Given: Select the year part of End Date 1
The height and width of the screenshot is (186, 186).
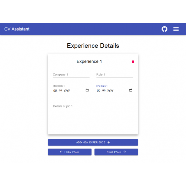Looking at the screenshot, I should [111, 90].
